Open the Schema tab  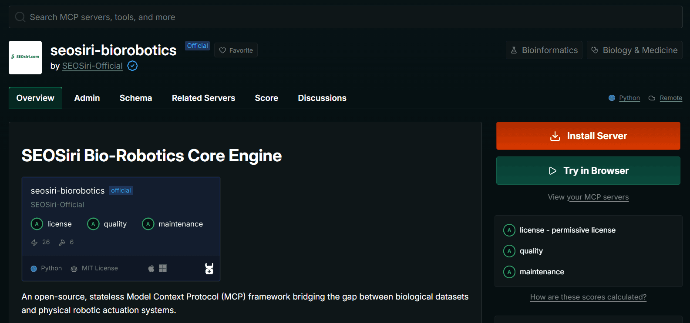pyautogui.click(x=136, y=98)
